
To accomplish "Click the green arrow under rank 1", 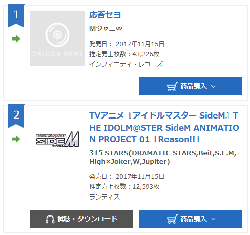I will 16,39.
